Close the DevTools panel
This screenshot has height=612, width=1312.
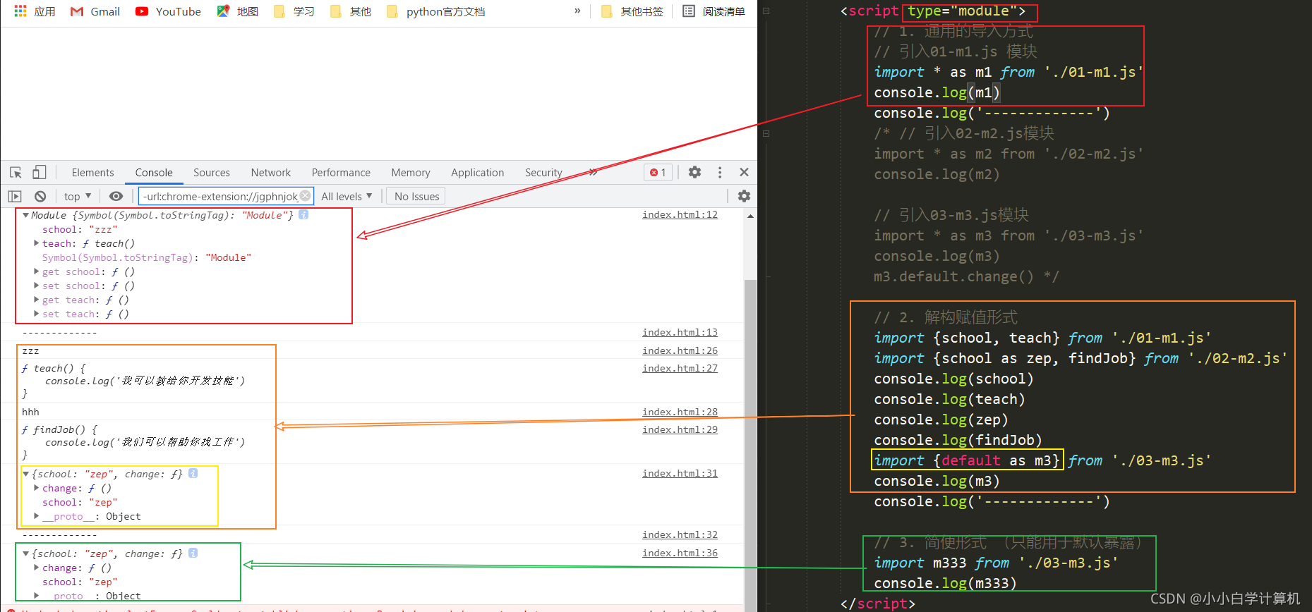744,172
